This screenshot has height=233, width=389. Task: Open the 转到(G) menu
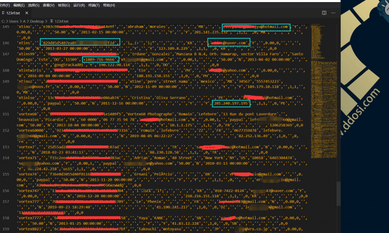click(64, 5)
